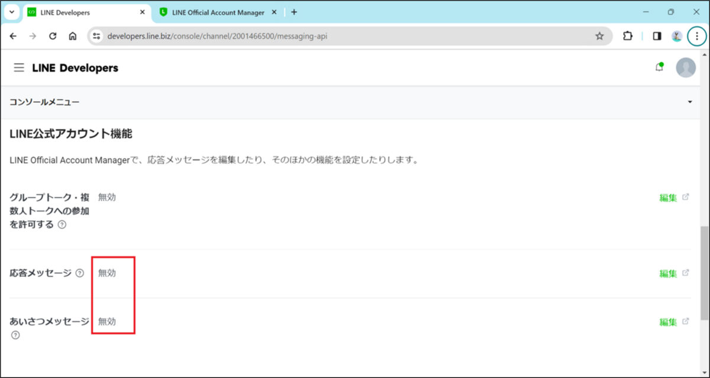
Task: Click the help icon under あいさつメッセージ
Action: click(x=15, y=335)
